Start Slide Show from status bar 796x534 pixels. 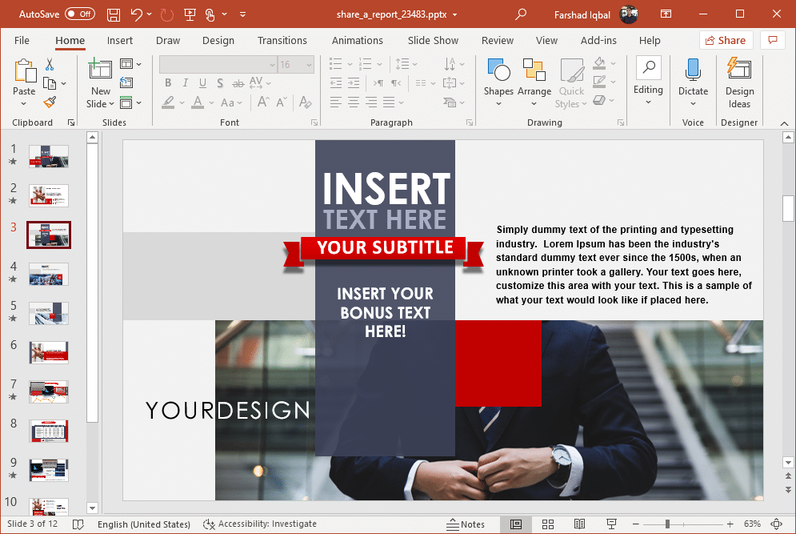click(611, 524)
